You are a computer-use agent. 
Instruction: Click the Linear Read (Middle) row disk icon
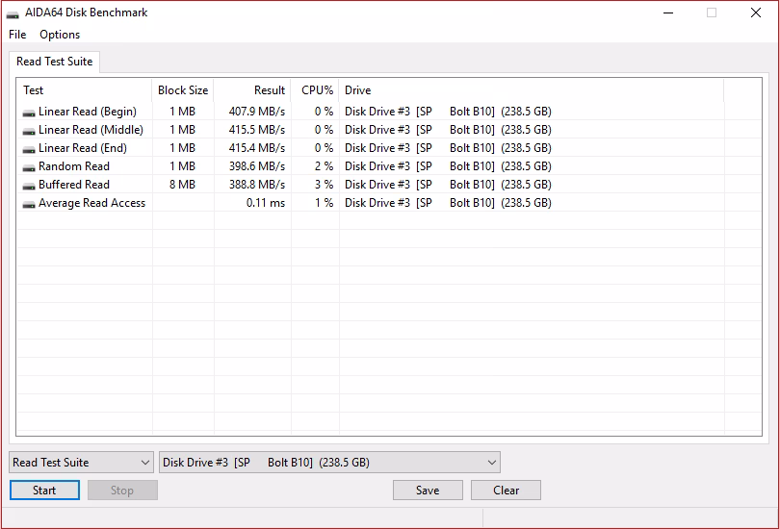[x=29, y=131]
